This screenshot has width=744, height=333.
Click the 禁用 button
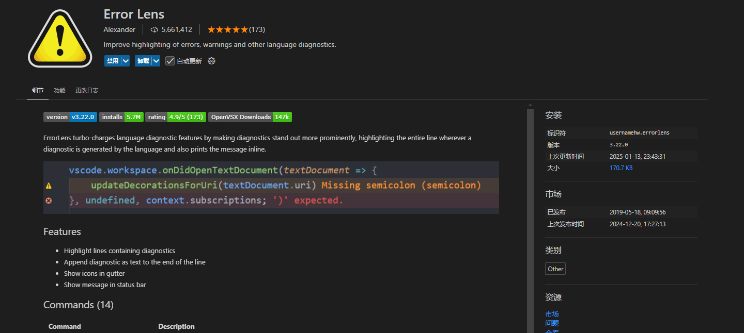113,61
